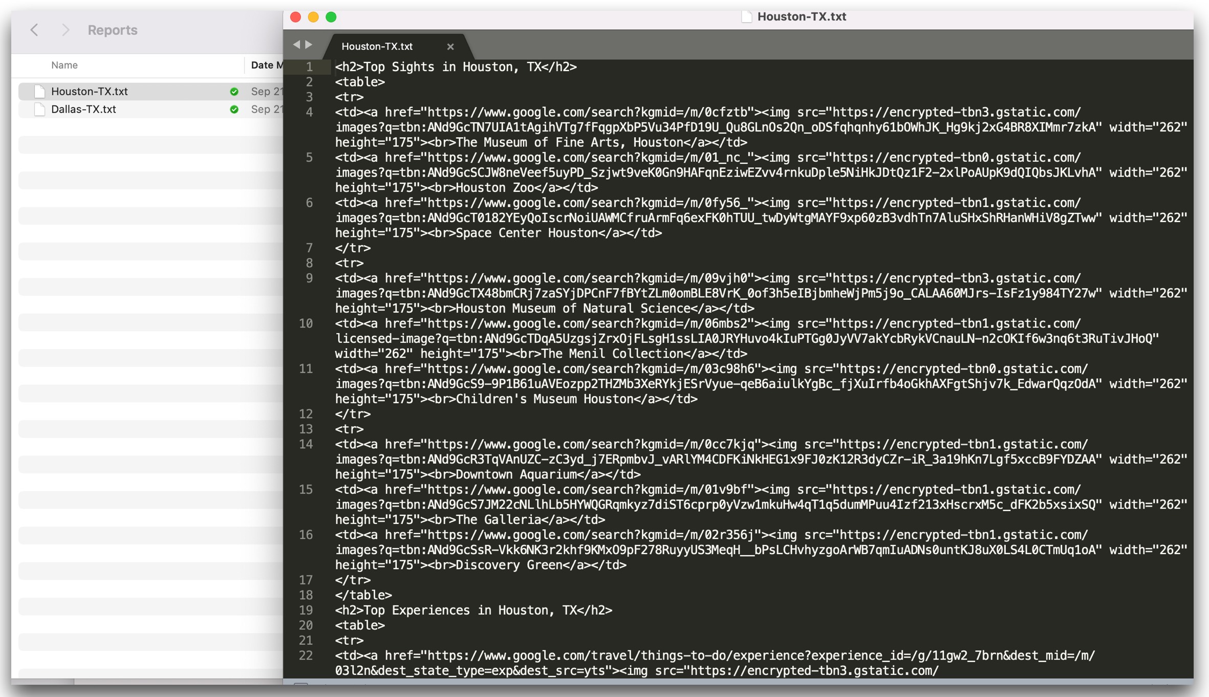Close the Houston-TX.txt editor tab

click(x=450, y=47)
